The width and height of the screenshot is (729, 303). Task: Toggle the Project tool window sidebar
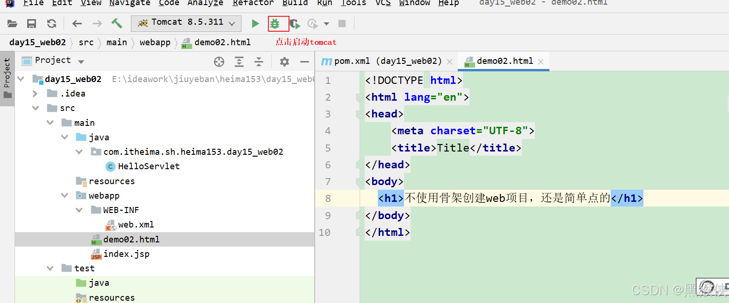(7, 72)
